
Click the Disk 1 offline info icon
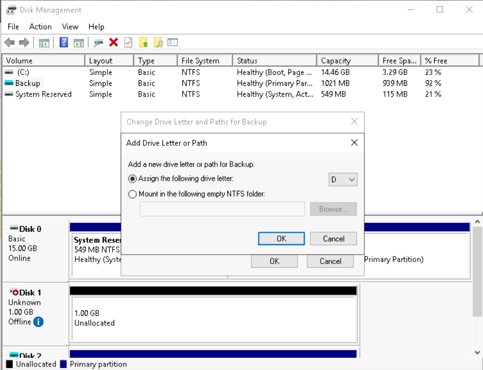click(39, 322)
